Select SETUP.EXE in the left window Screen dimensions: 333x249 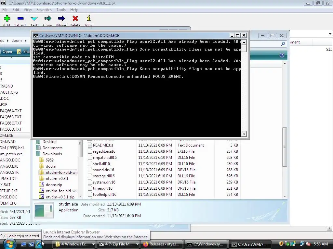pos(9,191)
